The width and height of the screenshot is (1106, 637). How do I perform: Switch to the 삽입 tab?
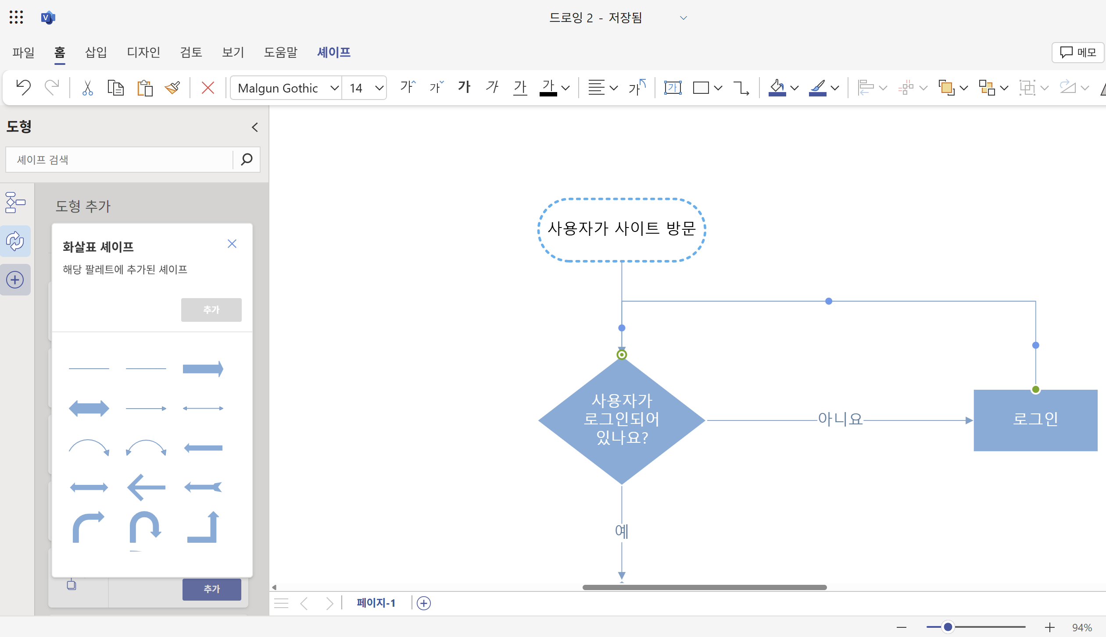(x=96, y=52)
